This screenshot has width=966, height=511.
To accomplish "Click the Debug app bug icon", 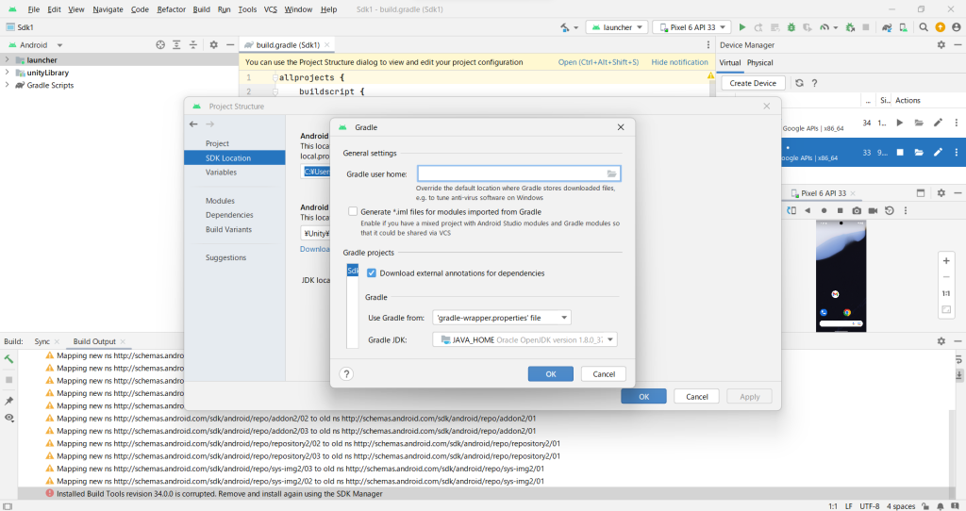I will point(791,27).
